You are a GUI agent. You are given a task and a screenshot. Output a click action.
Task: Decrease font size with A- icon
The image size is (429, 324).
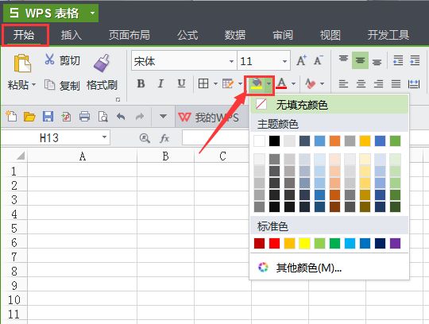coord(319,60)
